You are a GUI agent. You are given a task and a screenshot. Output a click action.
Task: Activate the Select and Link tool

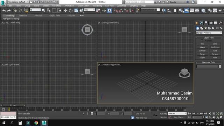coord(15,10)
